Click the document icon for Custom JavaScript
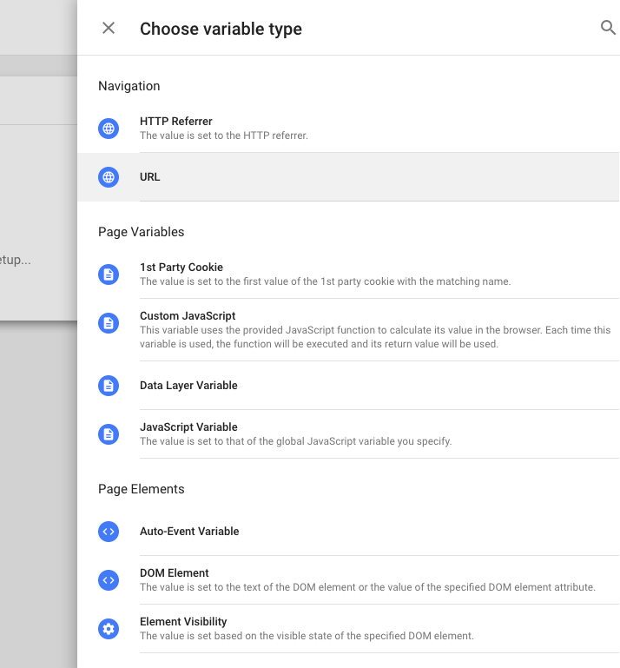Viewport: 620px width, 668px height. pos(109,323)
